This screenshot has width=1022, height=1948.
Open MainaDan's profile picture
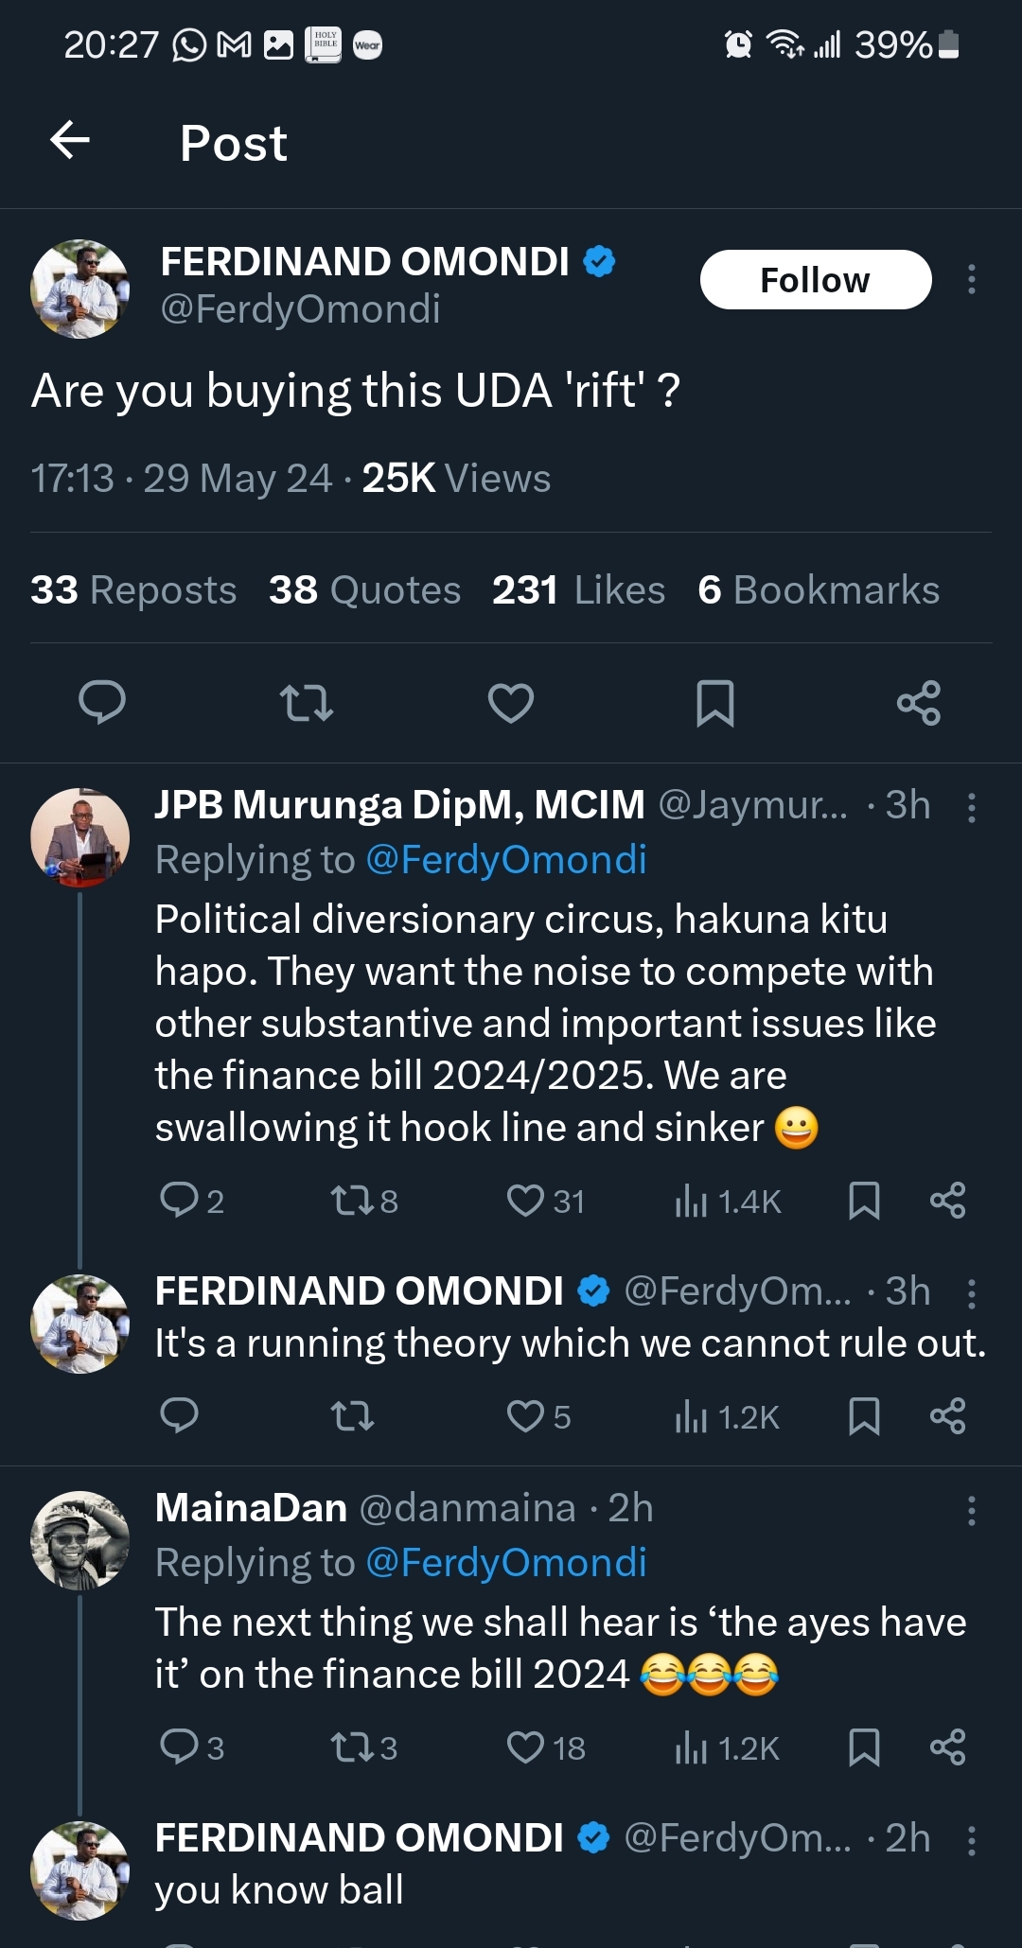[79, 1540]
